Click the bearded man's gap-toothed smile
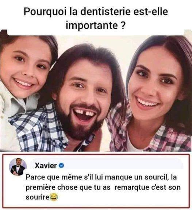This screenshot has height=210, width=192. pos(85,114)
